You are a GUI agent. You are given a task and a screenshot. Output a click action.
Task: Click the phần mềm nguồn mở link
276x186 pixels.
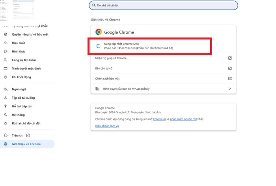click(183, 119)
